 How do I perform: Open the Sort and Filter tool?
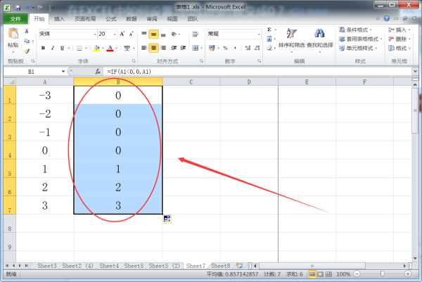click(288, 38)
